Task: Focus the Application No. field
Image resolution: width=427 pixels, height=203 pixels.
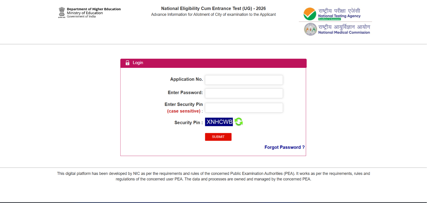Action: 244,80
